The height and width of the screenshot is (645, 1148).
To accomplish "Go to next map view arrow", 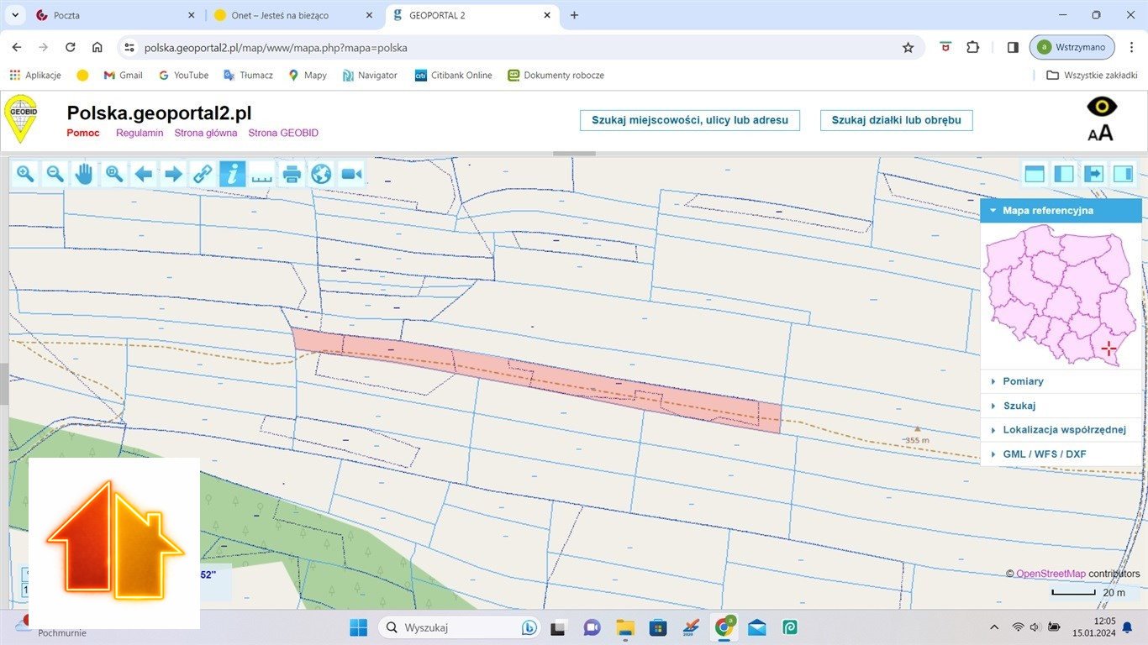I will (x=173, y=174).
